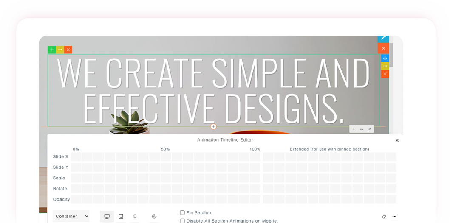Image resolution: width=450 pixels, height=223 pixels.
Task: Select the Rotate cell under 0%
Action: pyautogui.click(x=76, y=189)
